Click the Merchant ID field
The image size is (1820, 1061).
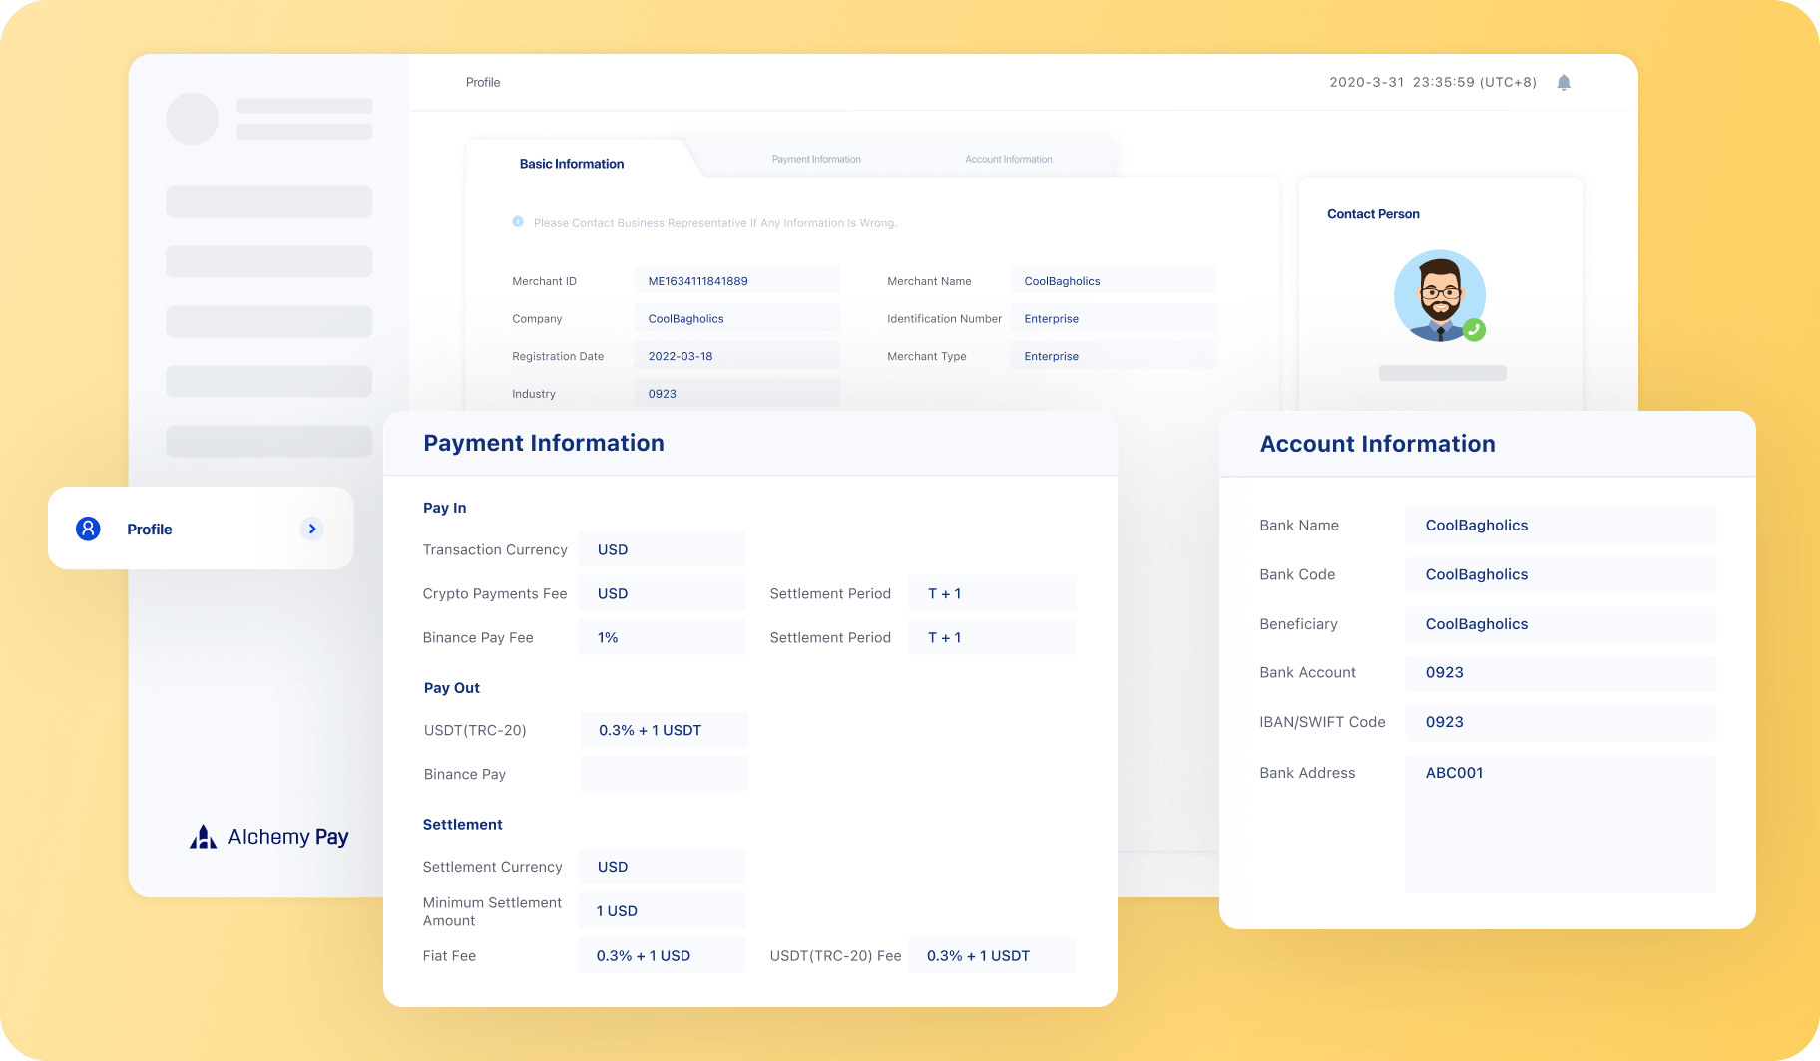(736, 281)
